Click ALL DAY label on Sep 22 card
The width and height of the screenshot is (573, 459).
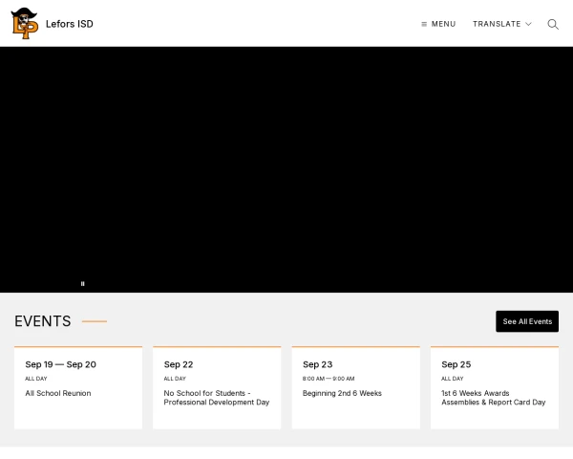pos(175,379)
